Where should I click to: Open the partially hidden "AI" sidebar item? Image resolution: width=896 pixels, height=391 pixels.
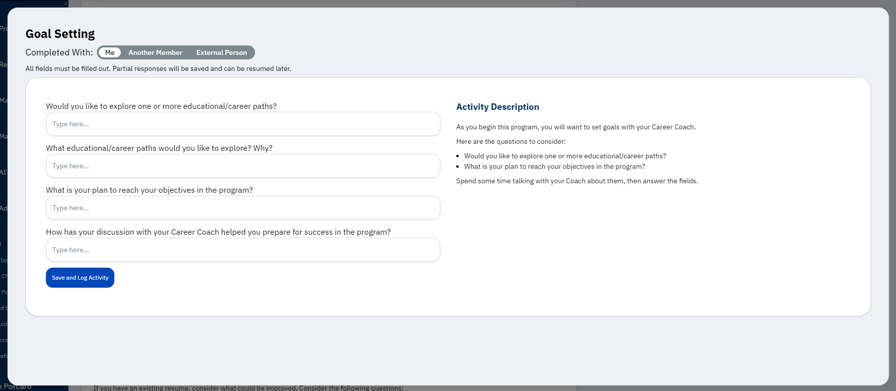(3, 172)
